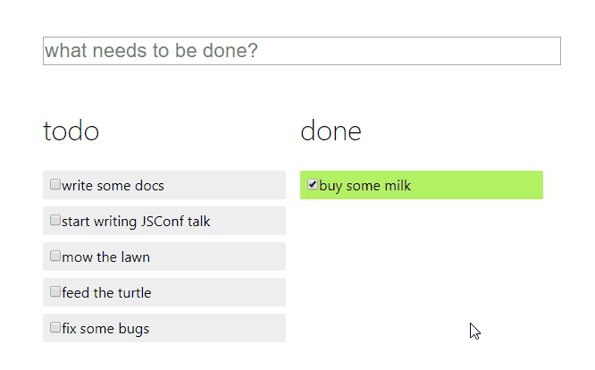Click the 'todo' column heading
This screenshot has height=370, width=595.
(71, 131)
